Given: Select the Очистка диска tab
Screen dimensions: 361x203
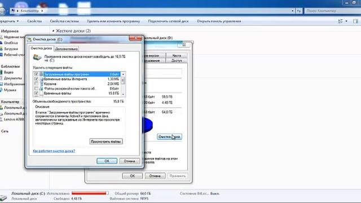Looking at the screenshot, I should click(x=41, y=48).
